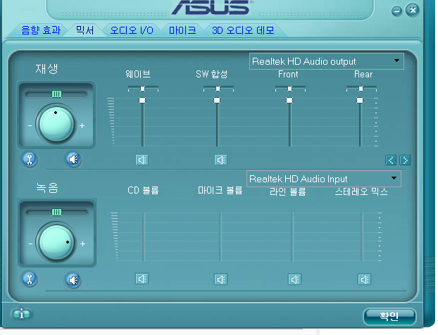
Task: Mute the 라인 볼륨 channel
Action: [295, 279]
